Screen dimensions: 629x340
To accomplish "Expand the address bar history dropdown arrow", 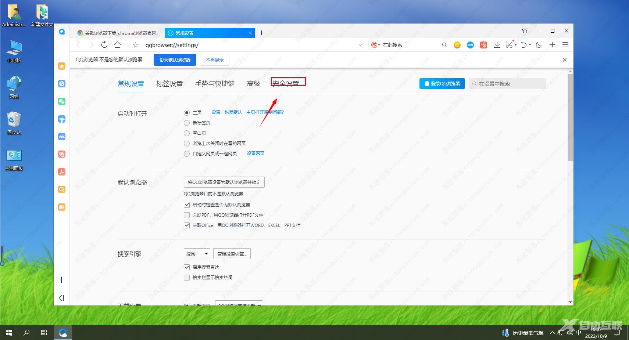I will pos(360,45).
